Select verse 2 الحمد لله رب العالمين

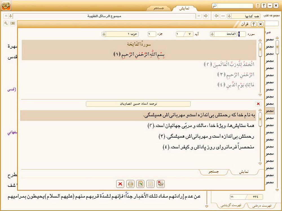pos(229,64)
